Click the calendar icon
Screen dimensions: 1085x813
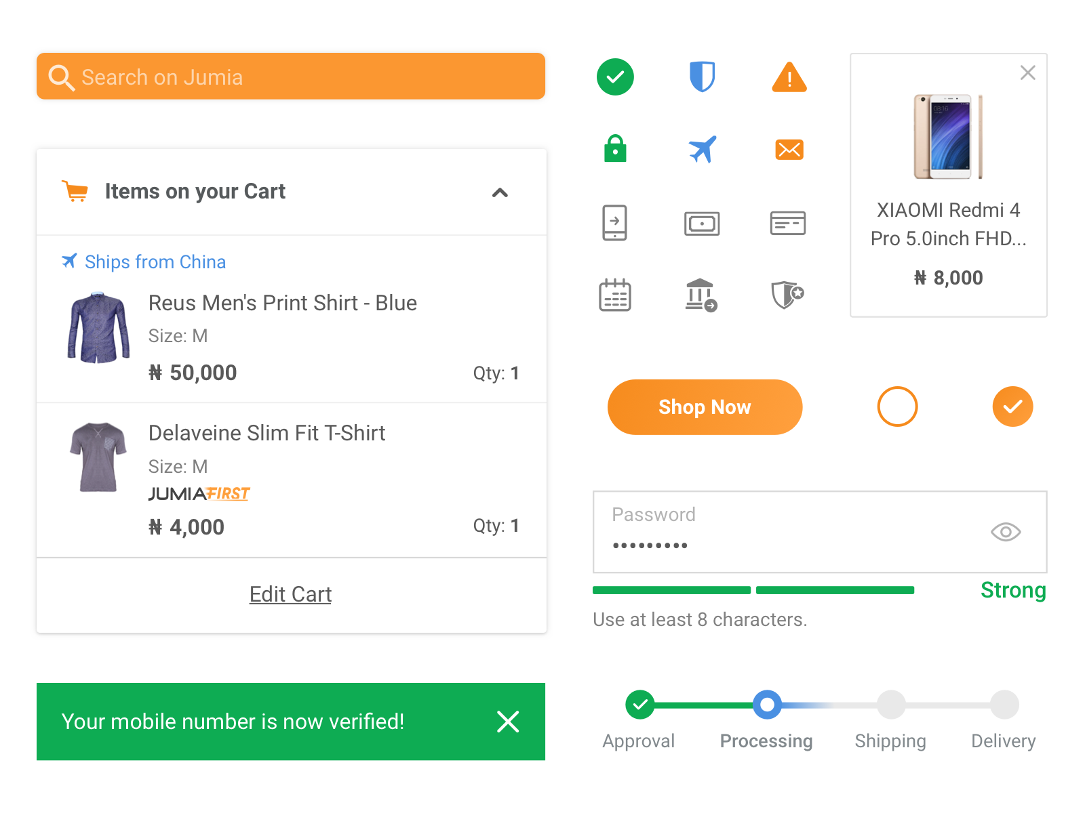[x=614, y=295]
